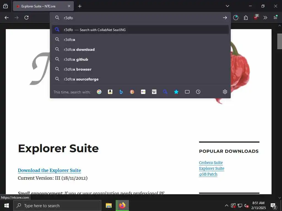List all tabs dropdown arrow
Screen dimensions: 282x211
click(227, 6)
